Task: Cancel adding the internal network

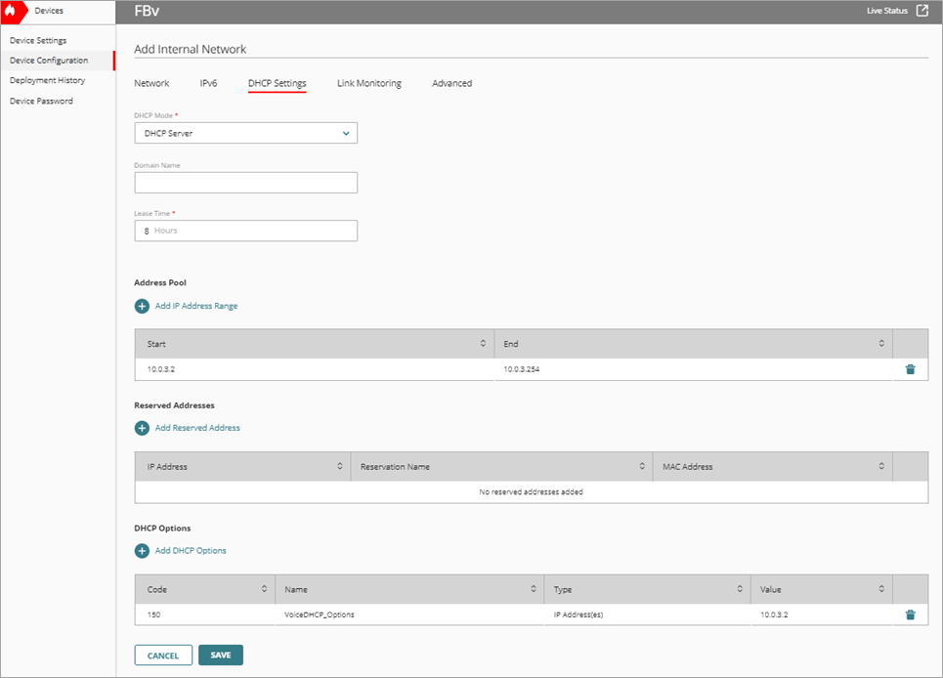Action: coord(162,655)
